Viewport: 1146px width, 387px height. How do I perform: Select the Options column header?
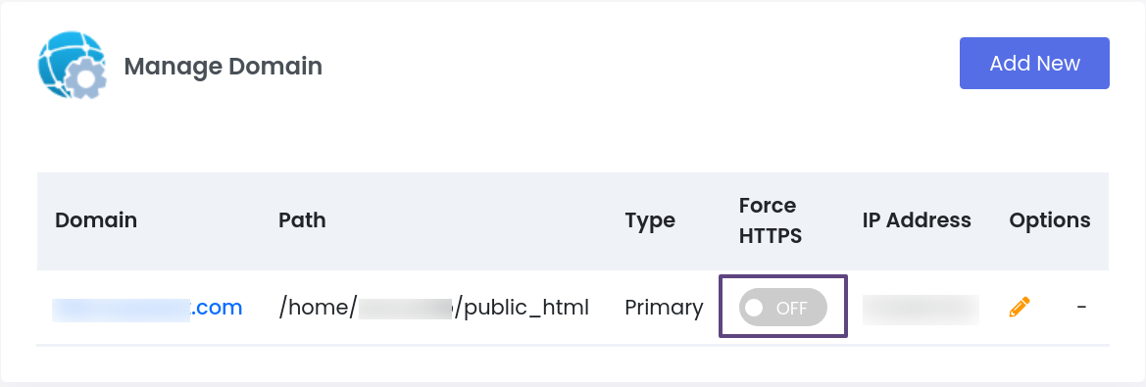click(1050, 220)
